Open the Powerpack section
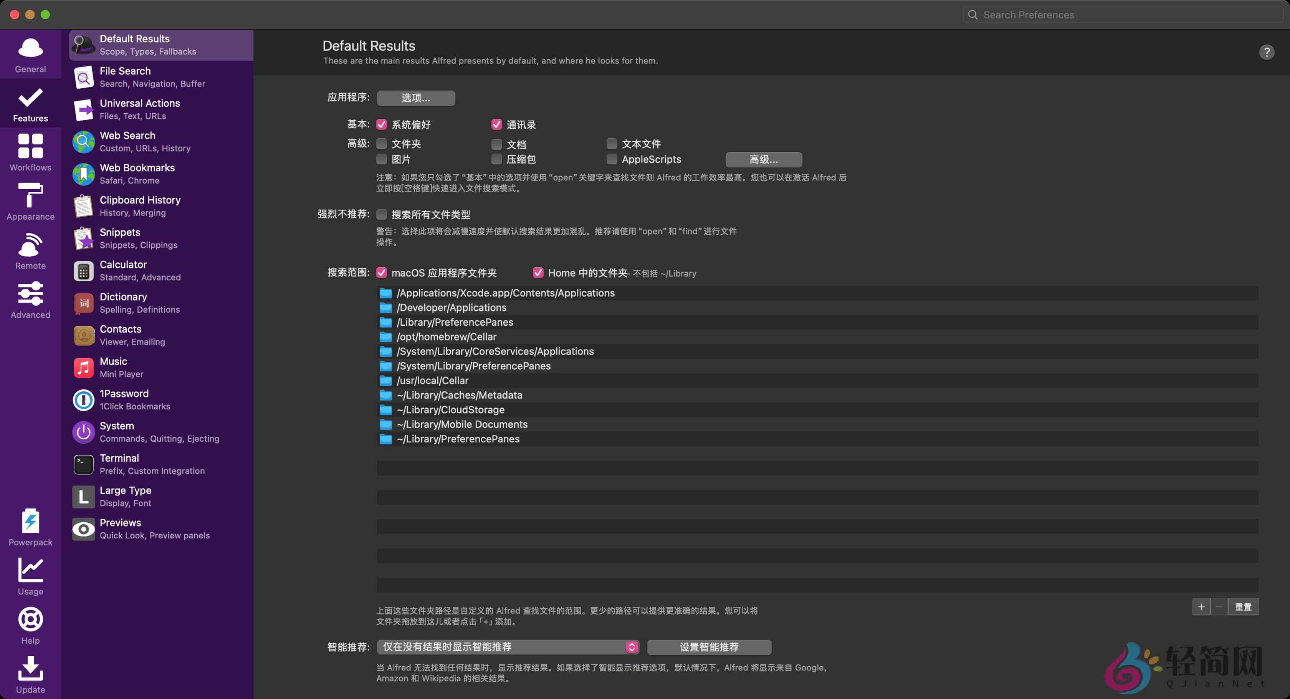The width and height of the screenshot is (1290, 699). pyautogui.click(x=30, y=526)
